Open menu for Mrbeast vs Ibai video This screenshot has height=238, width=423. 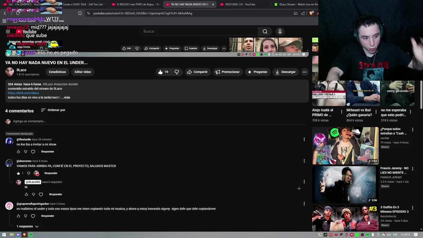tap(376, 112)
